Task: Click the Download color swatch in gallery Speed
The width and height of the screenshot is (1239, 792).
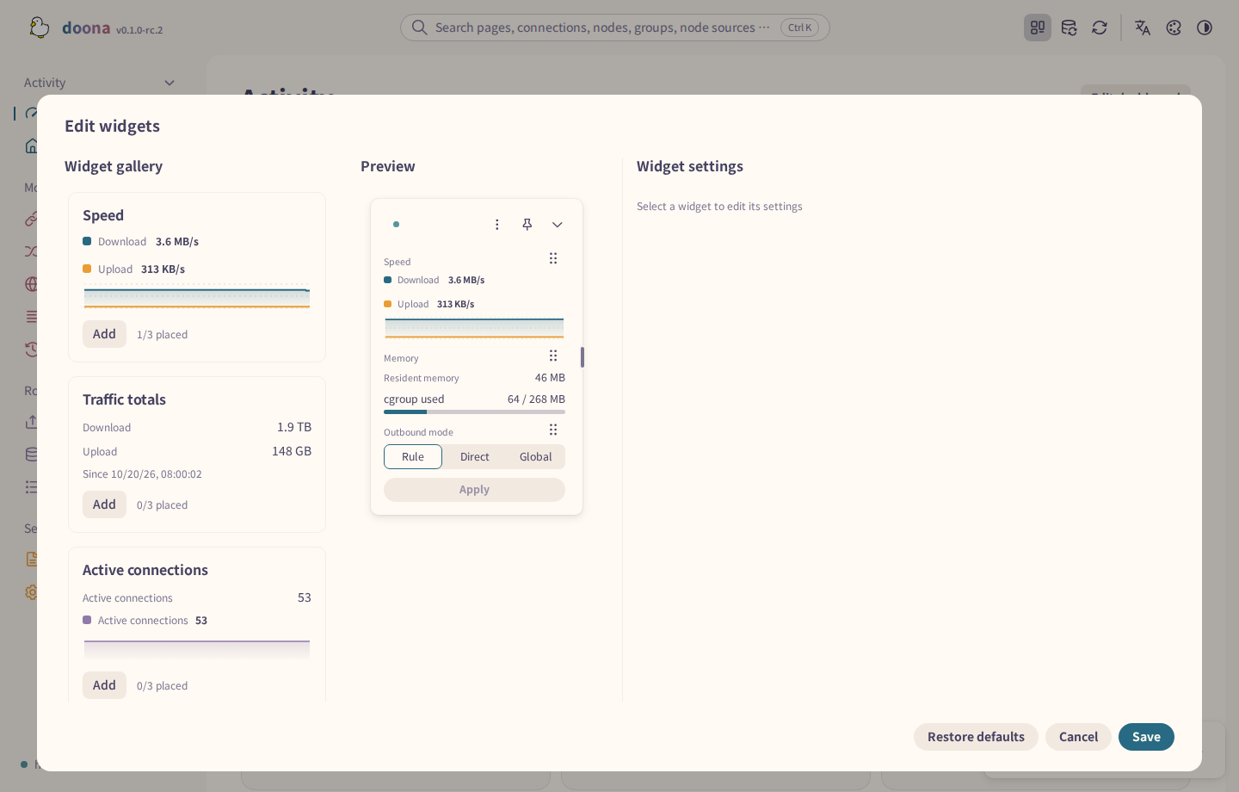Action: coord(87,241)
